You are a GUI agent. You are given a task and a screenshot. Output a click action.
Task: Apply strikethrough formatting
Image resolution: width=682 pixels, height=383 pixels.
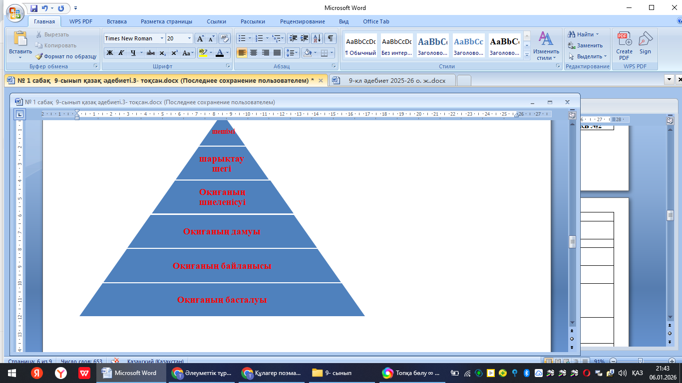tap(151, 53)
